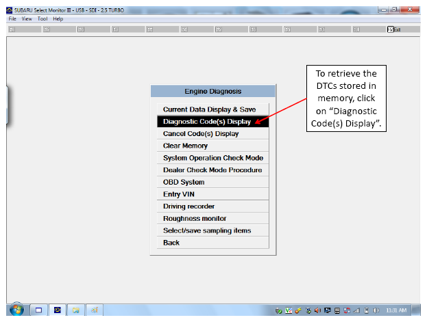The width and height of the screenshot is (427, 322).
Task: Select Diagnostic Code(s) Display option
Action: [212, 122]
